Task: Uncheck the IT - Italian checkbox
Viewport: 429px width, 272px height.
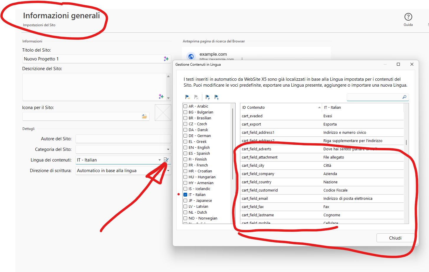Action: point(185,195)
